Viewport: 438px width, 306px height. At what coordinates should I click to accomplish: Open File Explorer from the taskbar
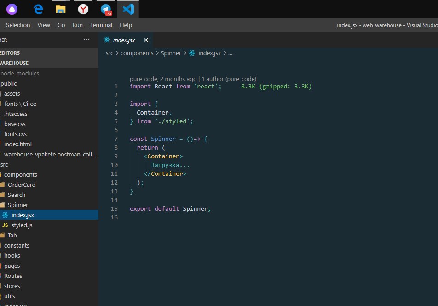coord(60,9)
